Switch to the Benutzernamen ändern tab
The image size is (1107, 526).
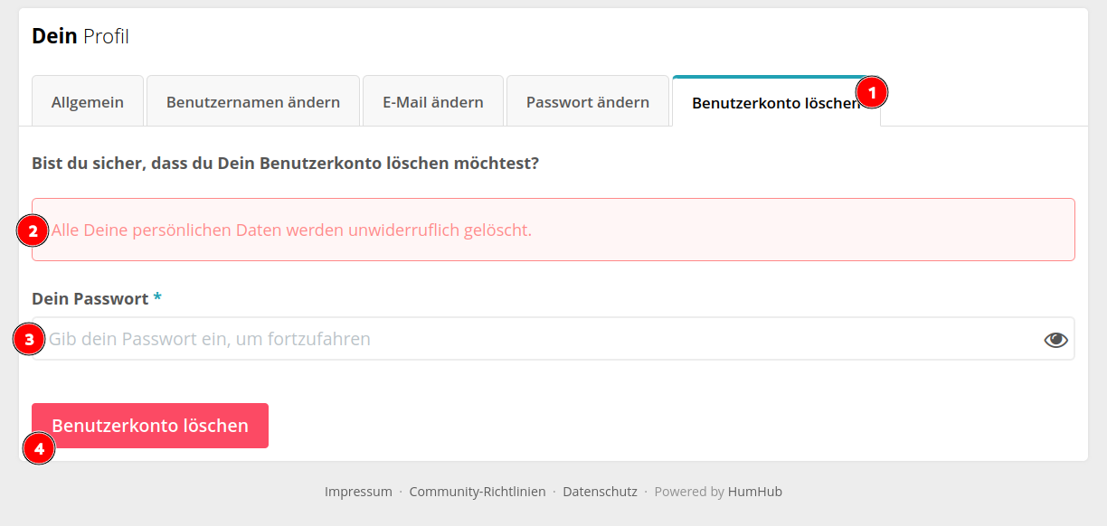pos(253,101)
